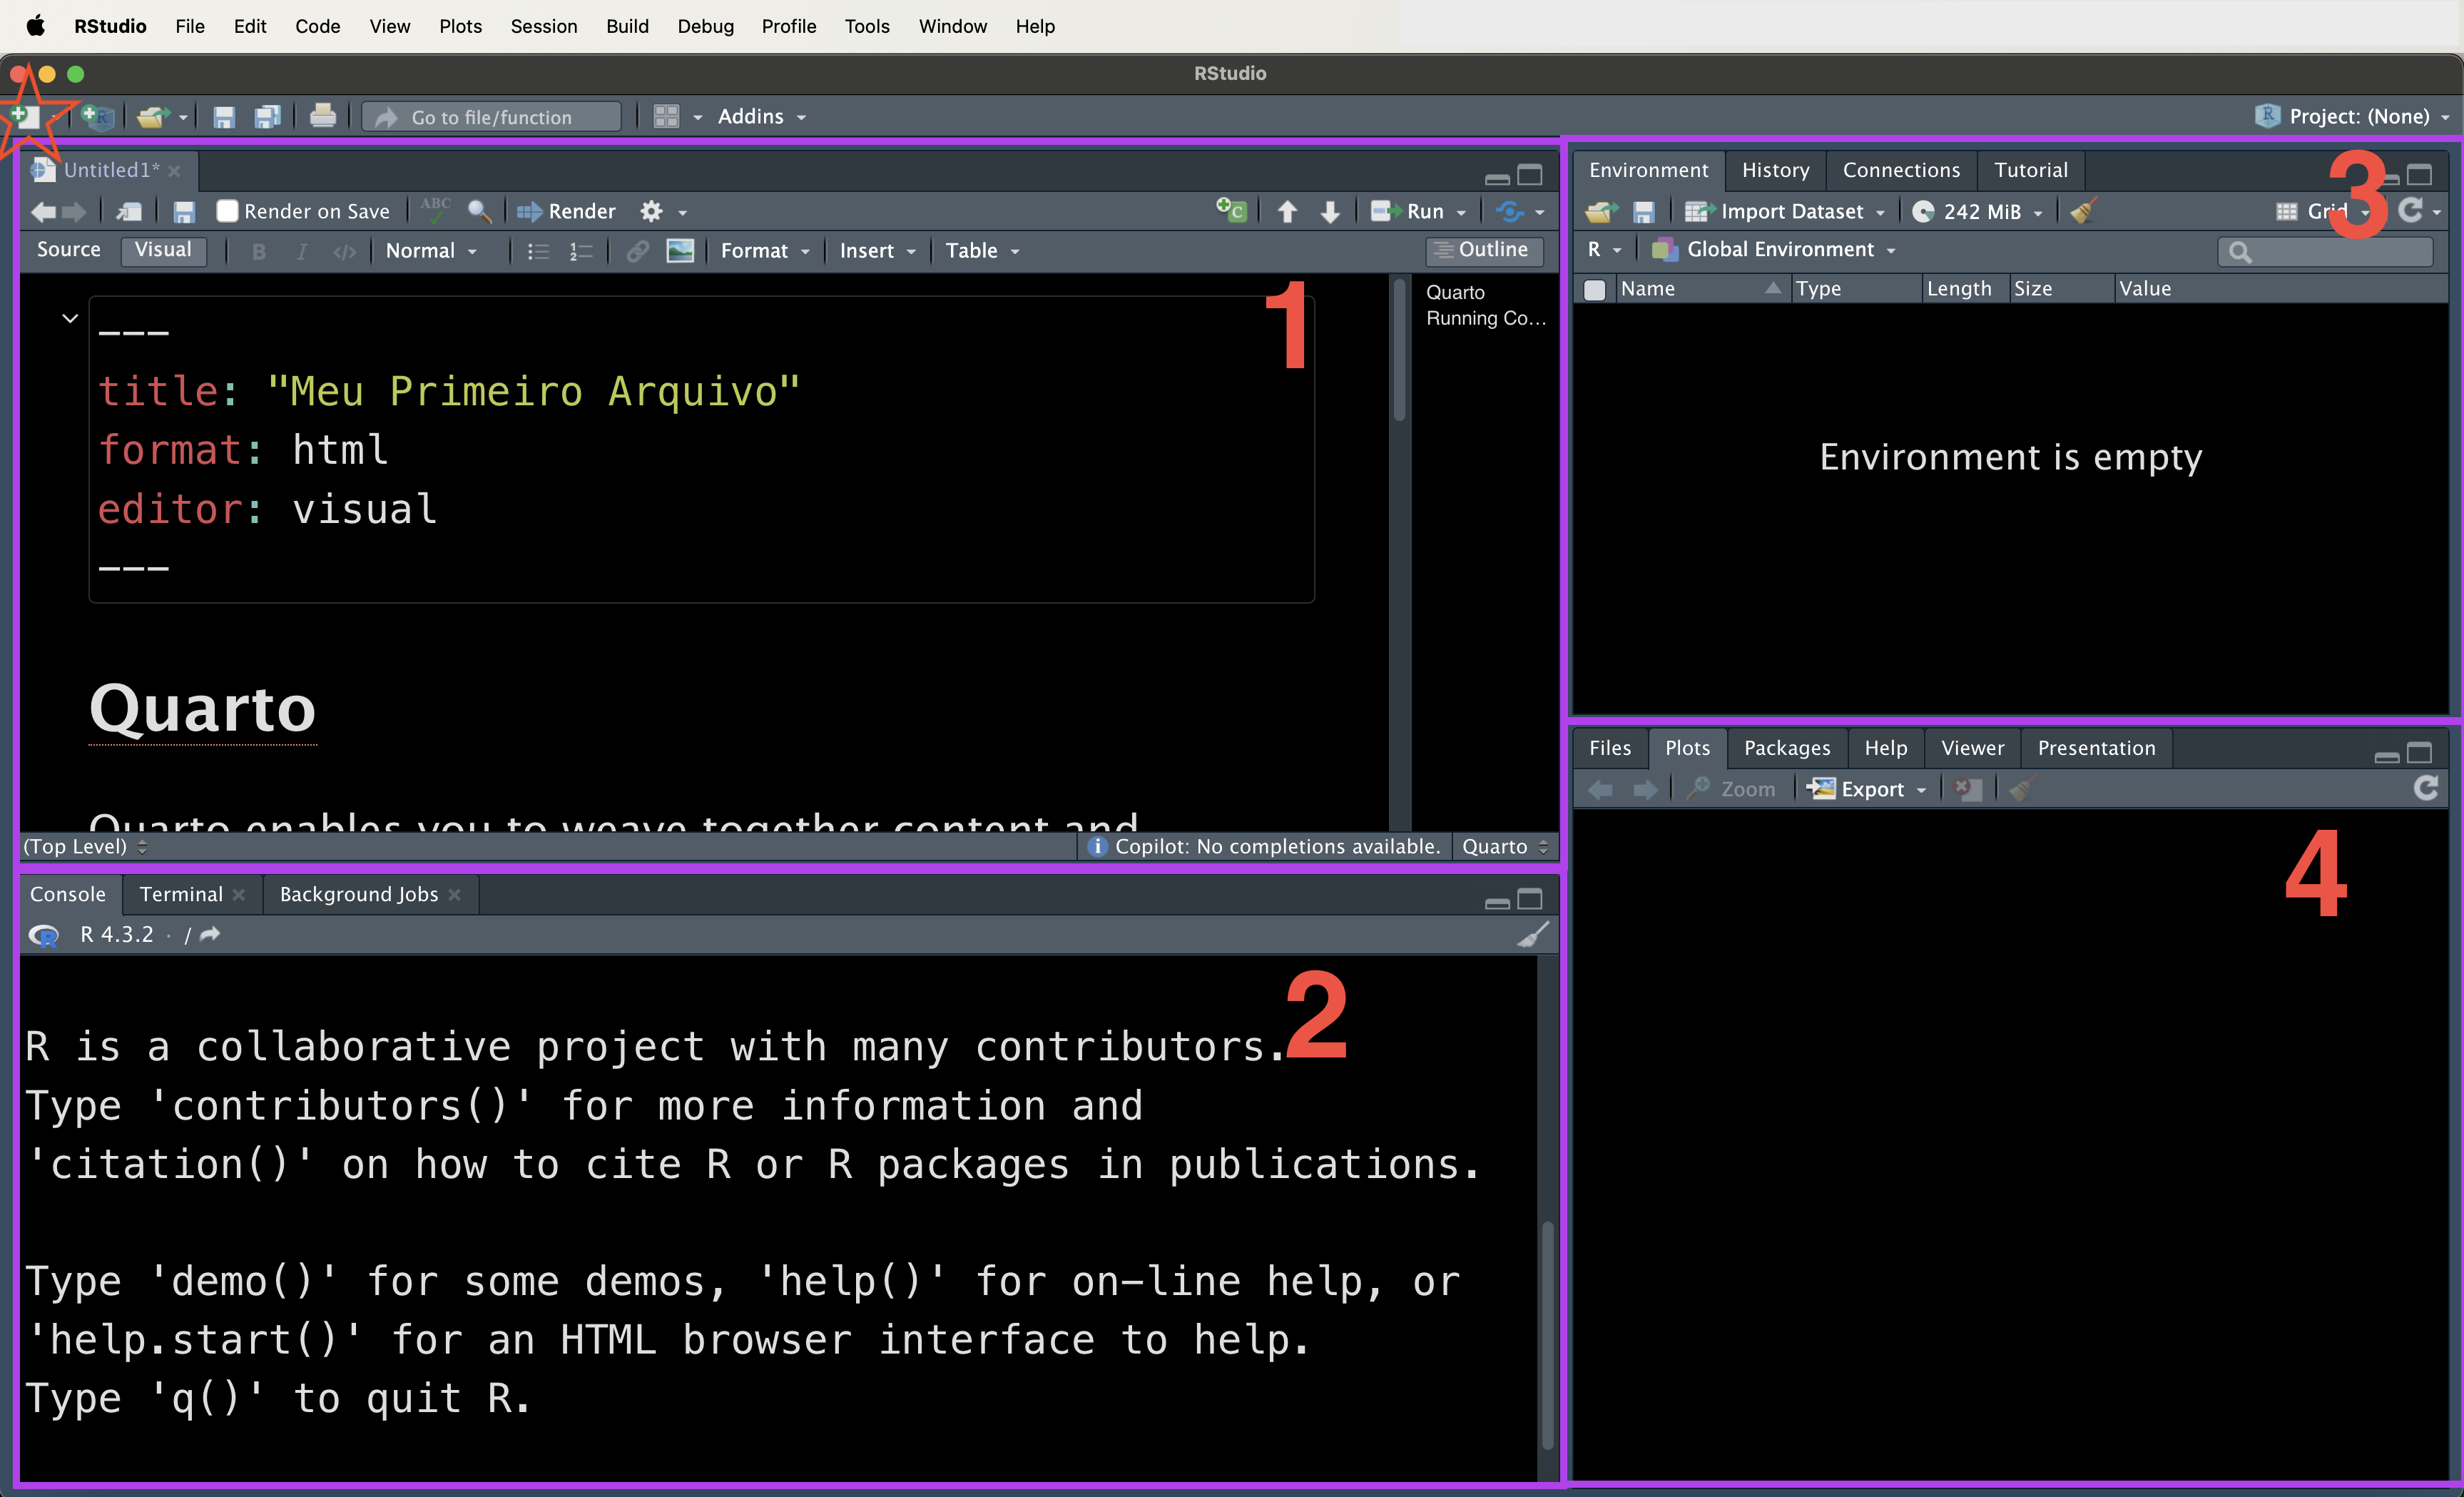
Task: Switch to the Packages tab
Action: tap(1786, 748)
